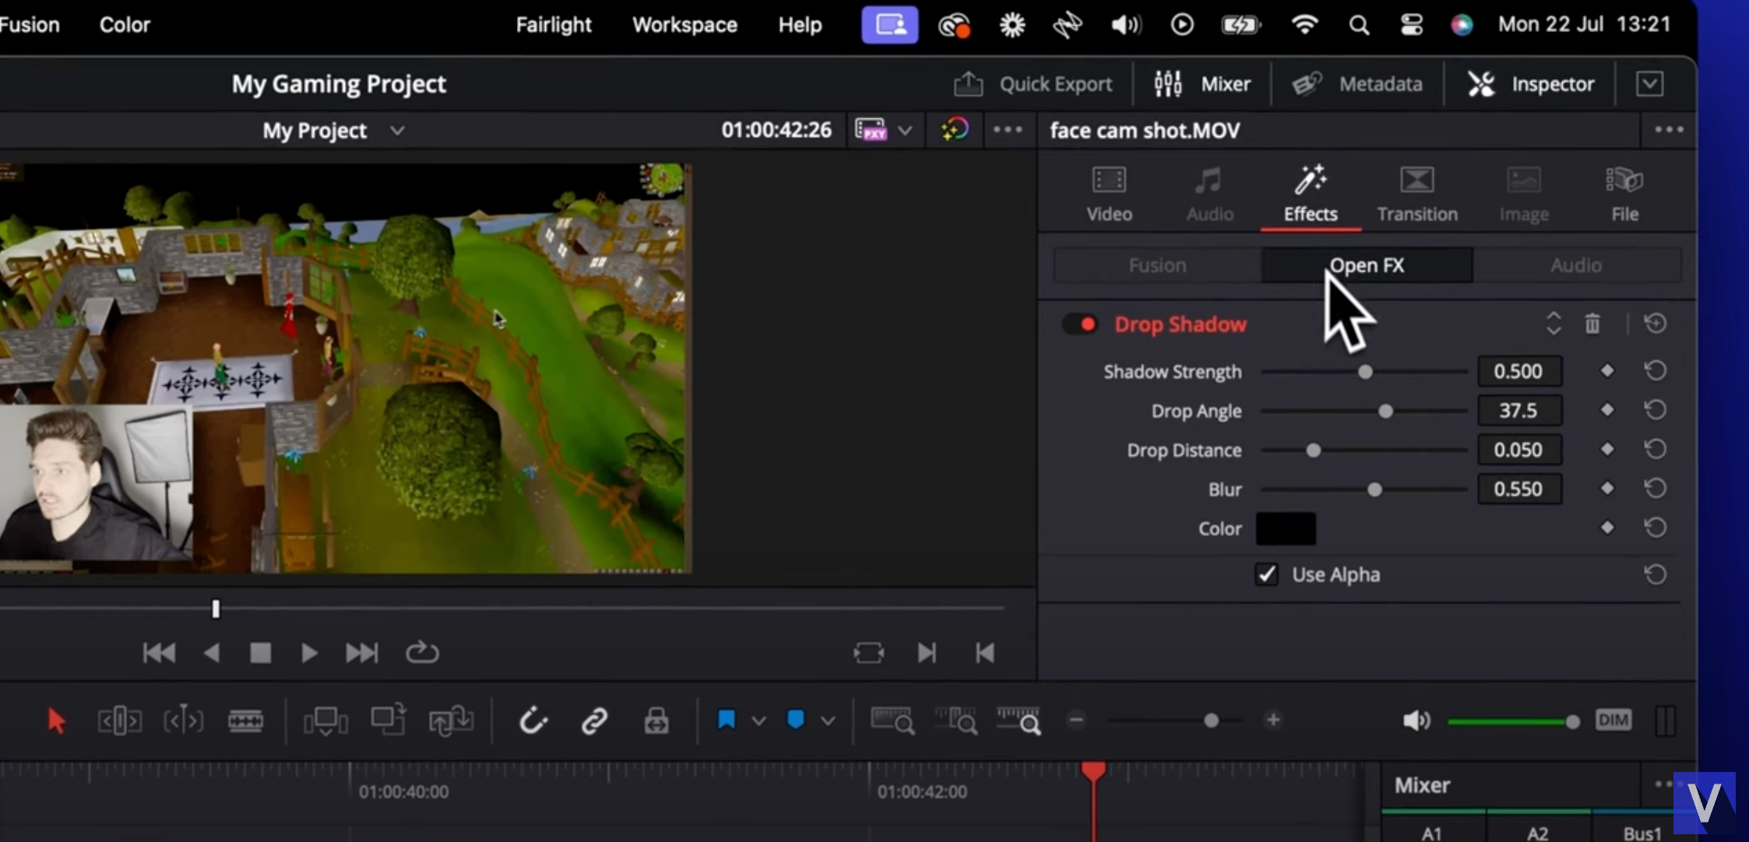The width and height of the screenshot is (1749, 842).
Task: Disable the Drop Shadow effect toggle
Action: [1079, 324]
